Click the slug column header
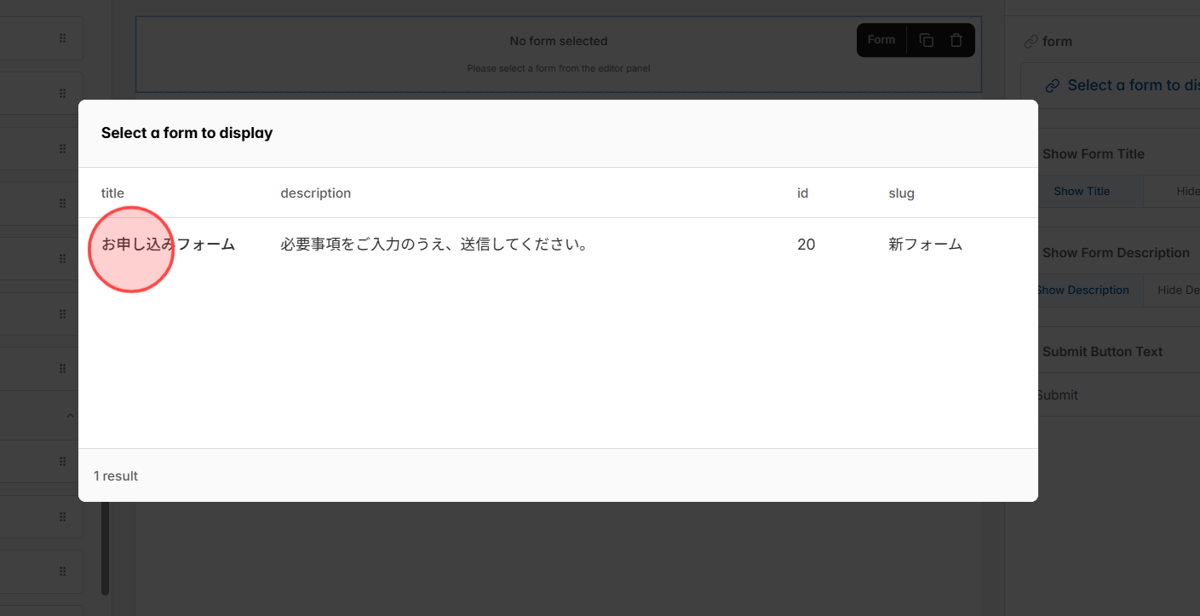Viewport: 1200px width, 616px height. [x=901, y=193]
